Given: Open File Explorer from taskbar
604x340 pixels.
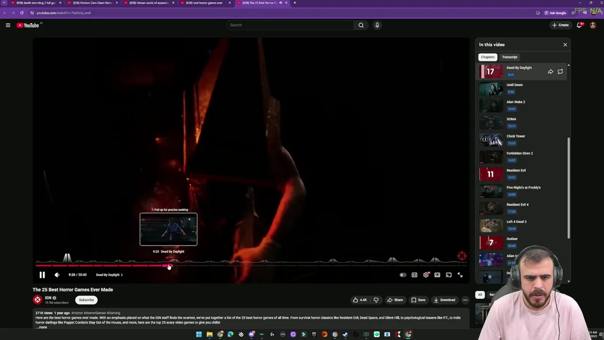Looking at the screenshot, I should point(210,334).
